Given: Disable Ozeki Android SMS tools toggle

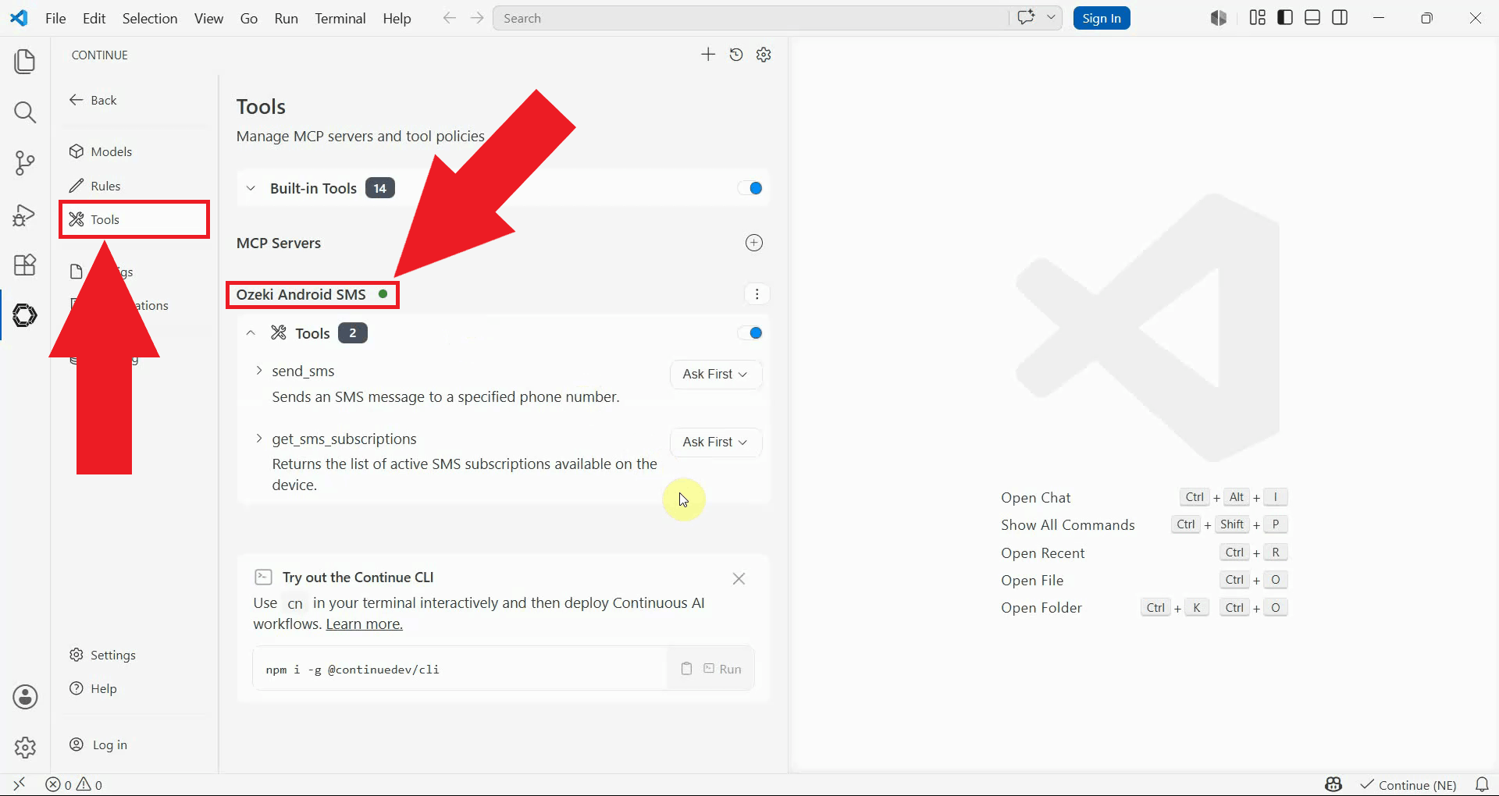Looking at the screenshot, I should (750, 333).
